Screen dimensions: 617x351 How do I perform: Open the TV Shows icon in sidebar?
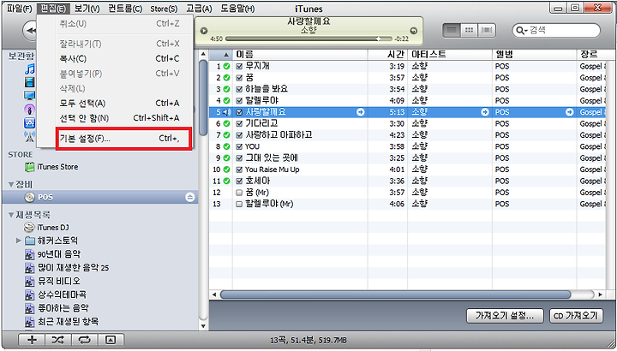29,96
